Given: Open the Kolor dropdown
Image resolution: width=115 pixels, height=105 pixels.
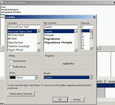Looking at the screenshot, I should click(36, 77).
